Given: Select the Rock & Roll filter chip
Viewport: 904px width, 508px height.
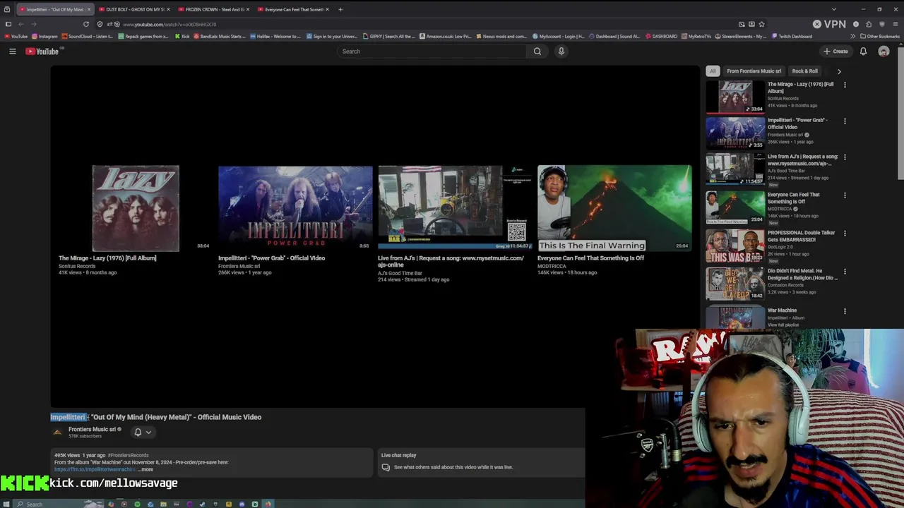Looking at the screenshot, I should pos(804,71).
